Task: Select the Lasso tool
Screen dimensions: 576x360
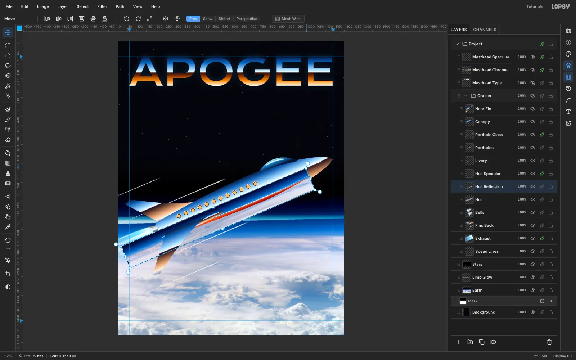Action: tap(8, 66)
